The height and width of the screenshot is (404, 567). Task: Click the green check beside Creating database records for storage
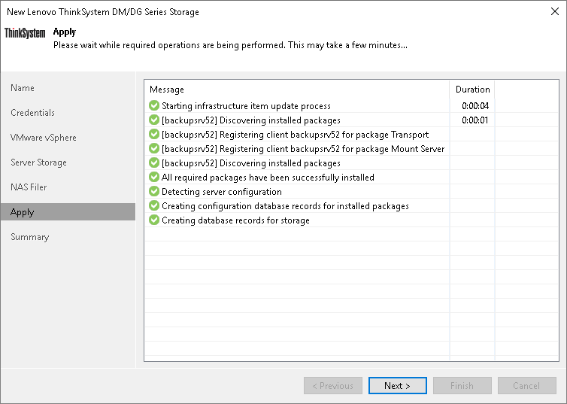click(x=154, y=220)
